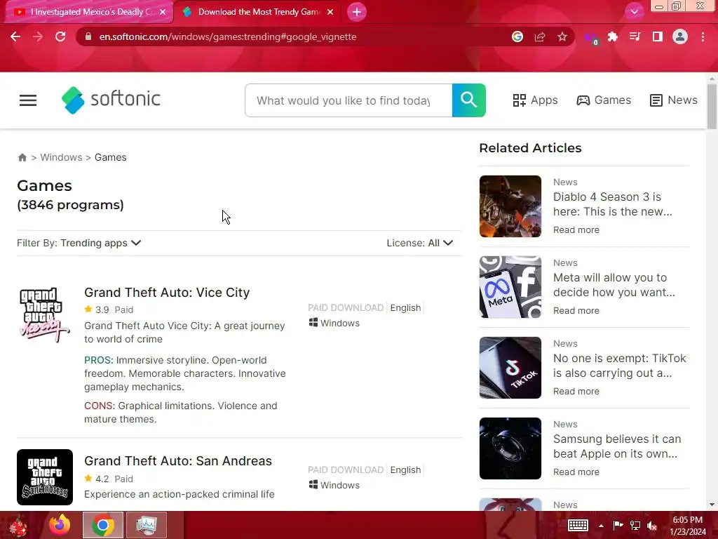This screenshot has height=539, width=718.
Task: Open Chrome profile avatar
Action: coord(680,36)
